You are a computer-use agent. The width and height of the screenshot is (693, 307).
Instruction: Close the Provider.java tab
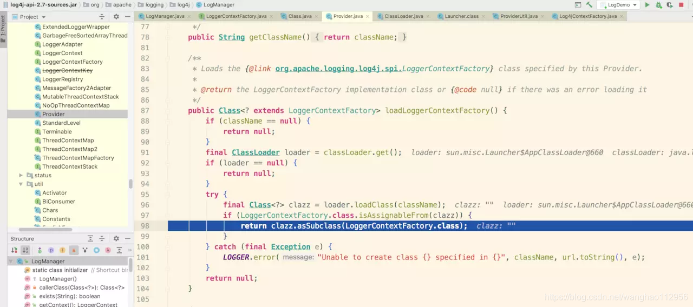point(368,16)
